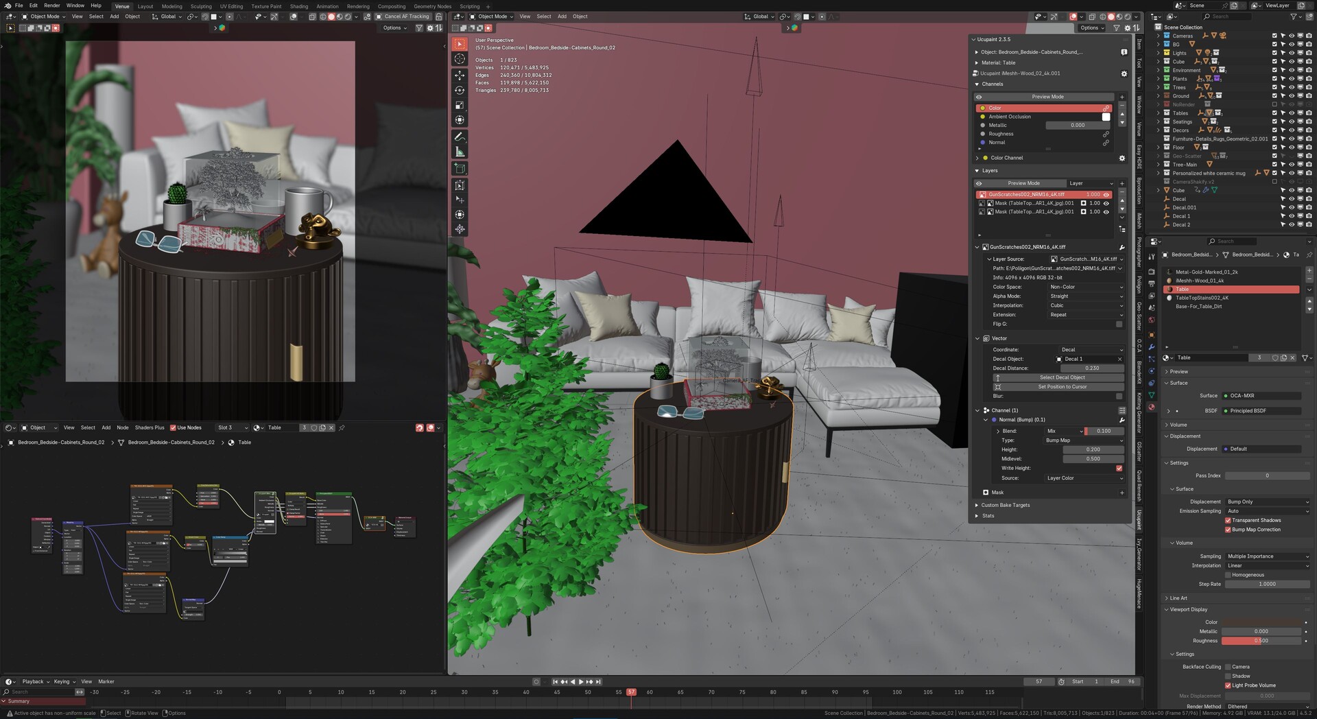This screenshot has width=1317, height=719.
Task: Select the Select Box tool
Action: click(x=460, y=44)
